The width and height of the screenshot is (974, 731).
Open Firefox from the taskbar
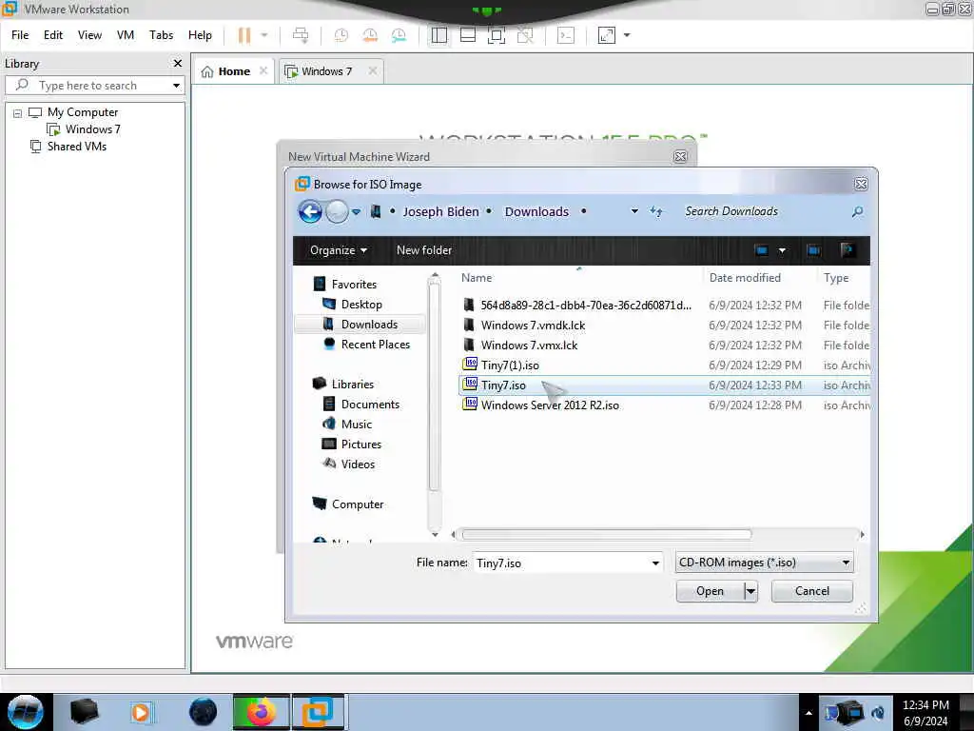click(261, 712)
